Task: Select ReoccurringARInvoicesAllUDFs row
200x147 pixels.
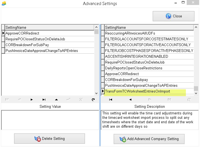Action: pyautogui.click(x=149, y=33)
